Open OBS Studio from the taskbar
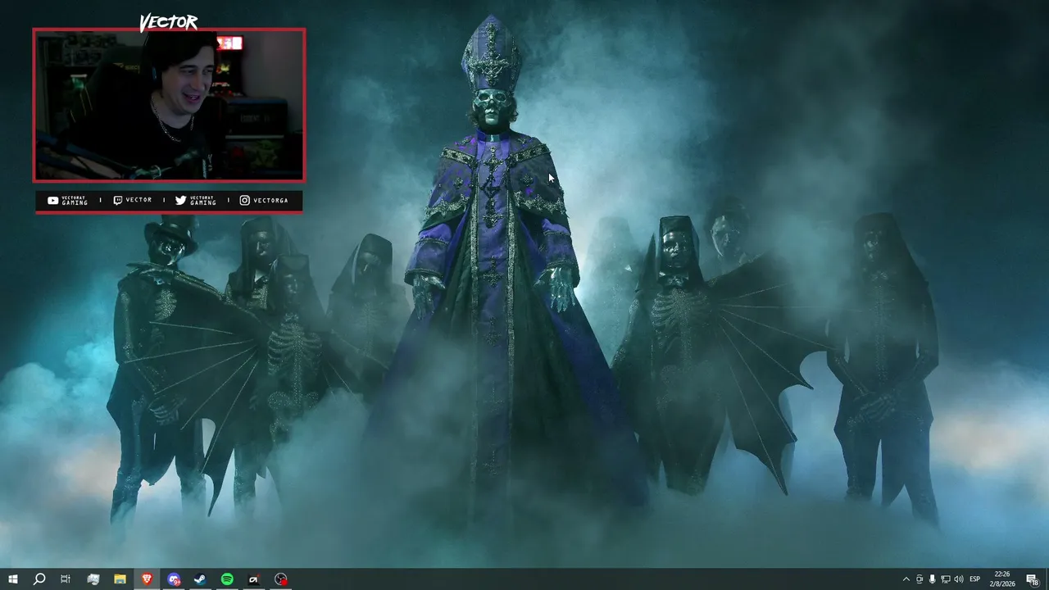 click(281, 579)
